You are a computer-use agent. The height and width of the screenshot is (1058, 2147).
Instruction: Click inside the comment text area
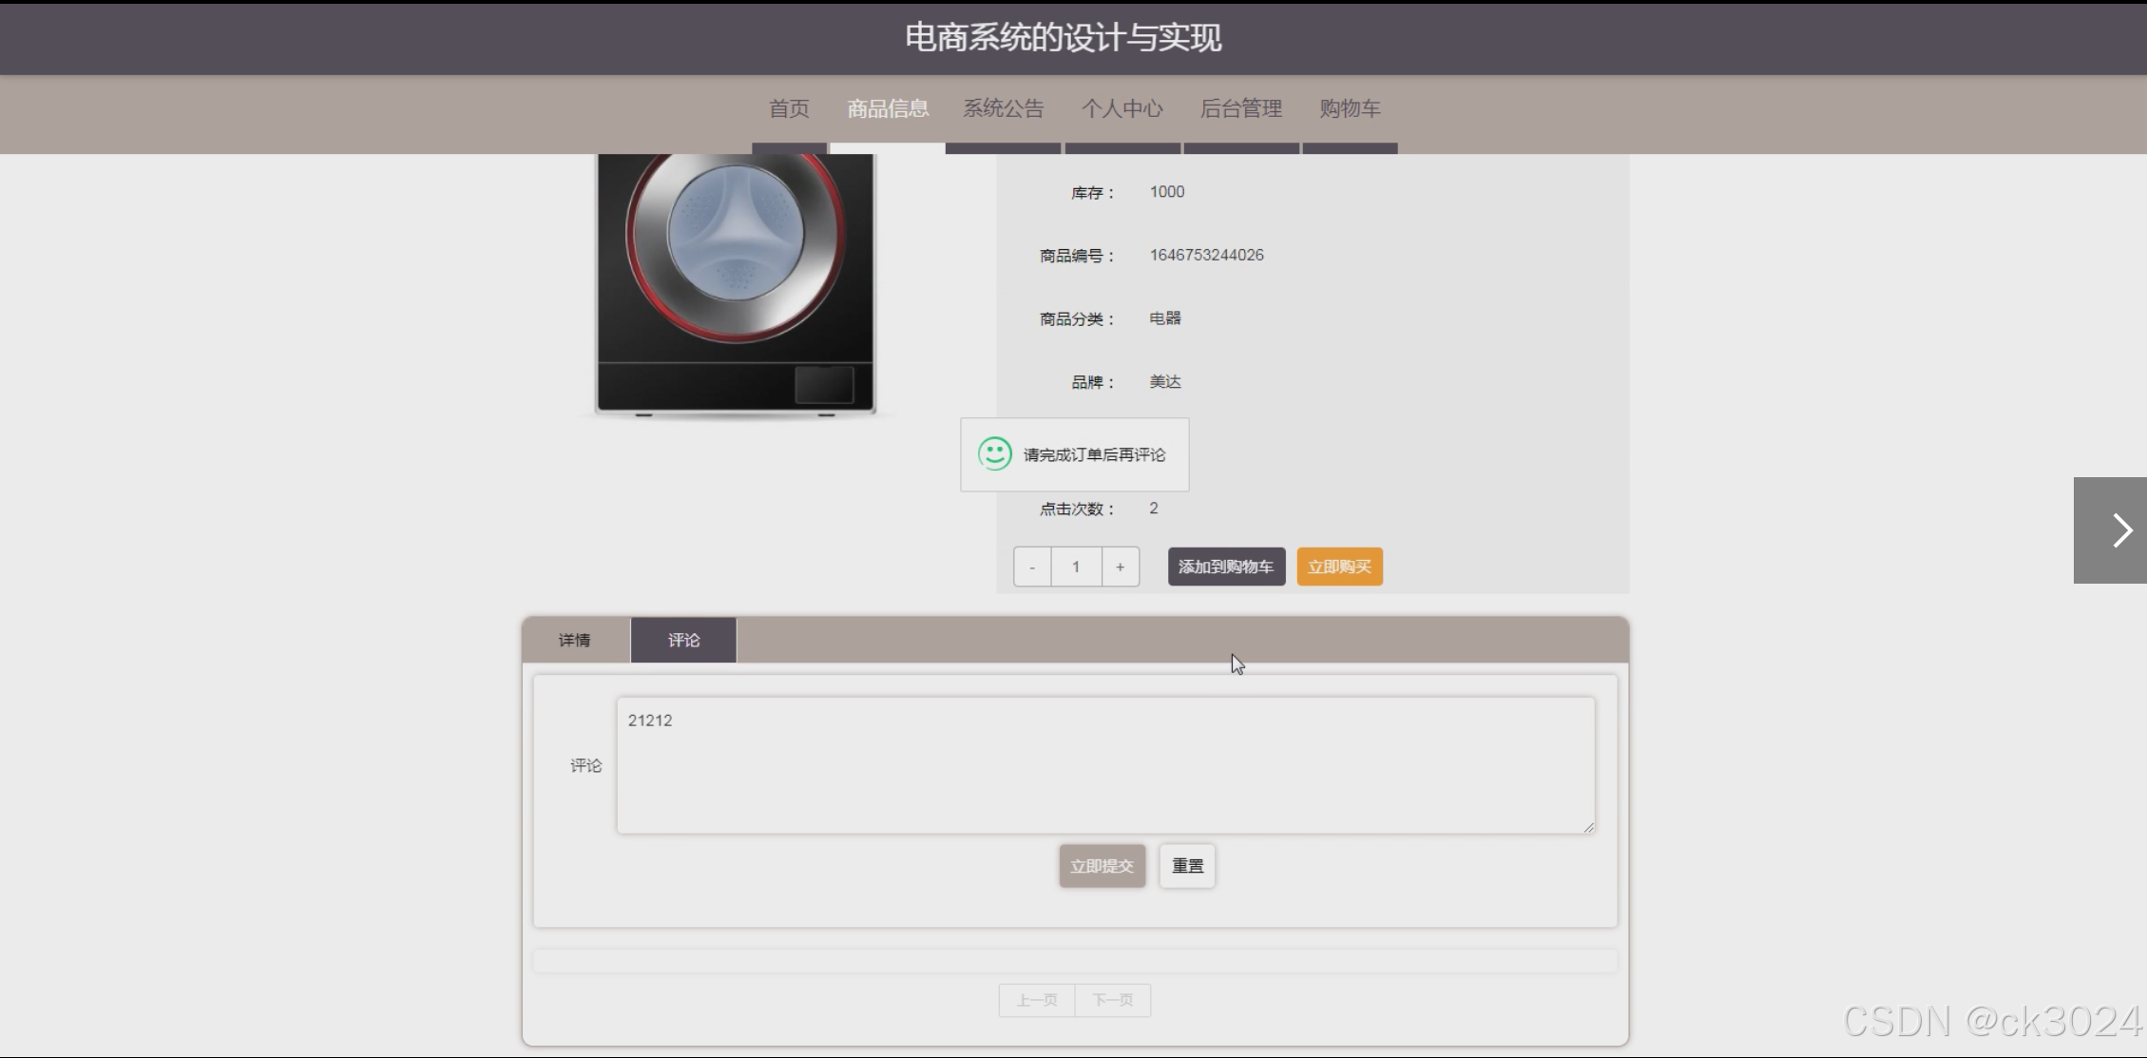coord(1104,765)
